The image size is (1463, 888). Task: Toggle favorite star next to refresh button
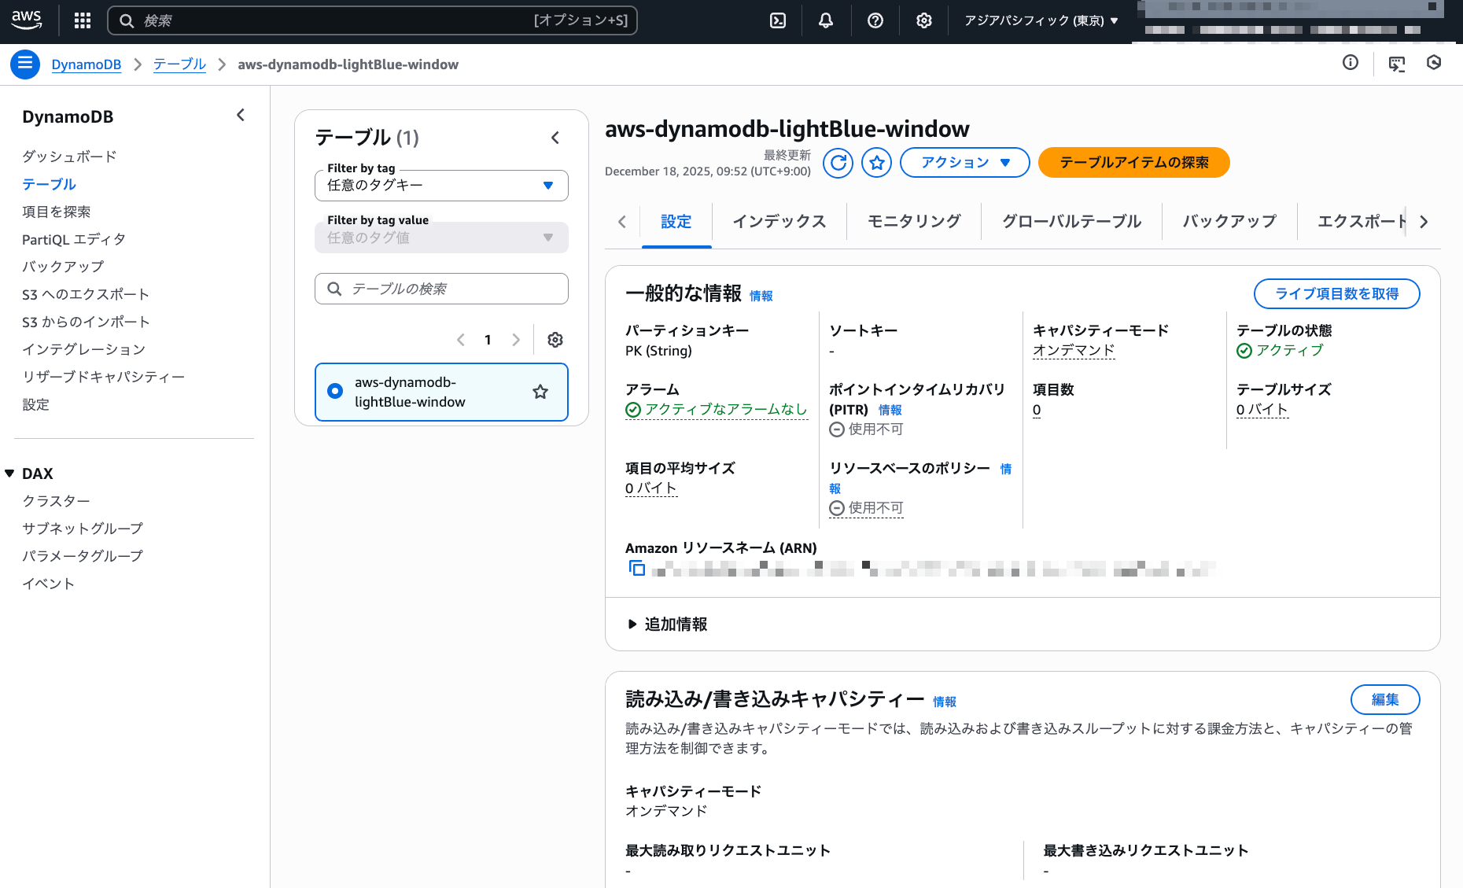click(876, 163)
